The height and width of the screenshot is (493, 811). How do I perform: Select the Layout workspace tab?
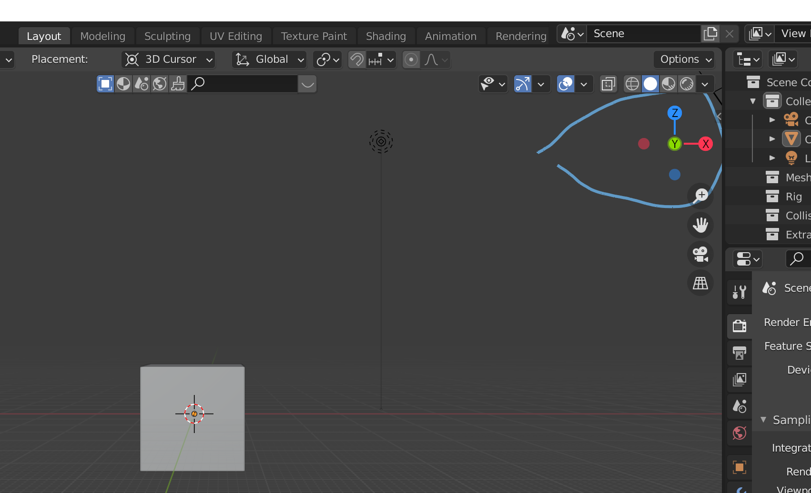[44, 36]
